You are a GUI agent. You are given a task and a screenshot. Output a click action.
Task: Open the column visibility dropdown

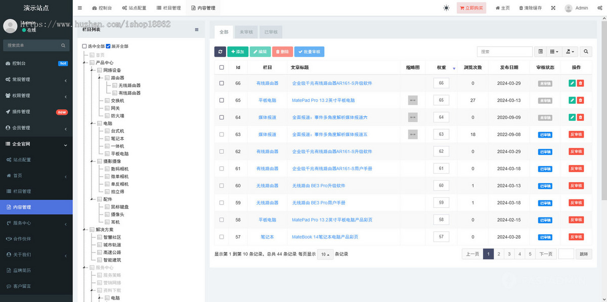555,51
